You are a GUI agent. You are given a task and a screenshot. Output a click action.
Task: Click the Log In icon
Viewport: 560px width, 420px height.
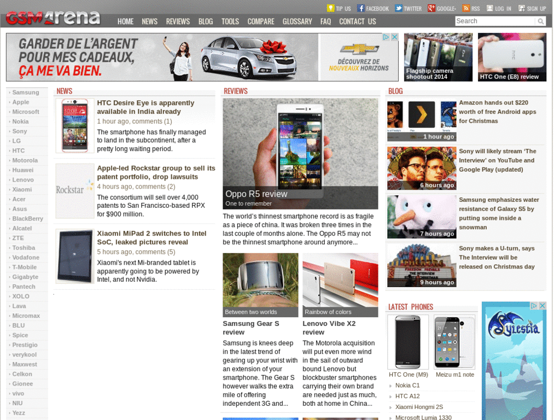click(x=489, y=8)
